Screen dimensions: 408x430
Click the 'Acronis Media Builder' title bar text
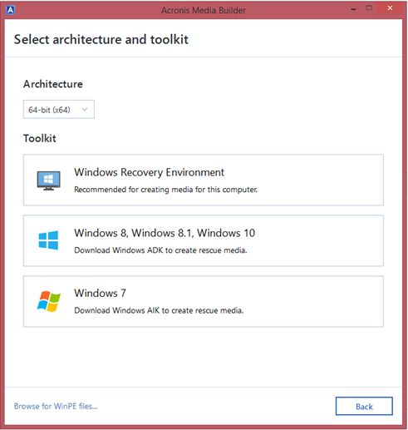[204, 10]
